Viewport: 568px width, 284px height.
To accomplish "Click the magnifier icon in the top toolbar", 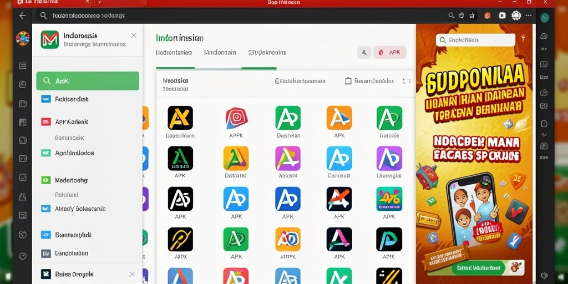I will click(451, 16).
